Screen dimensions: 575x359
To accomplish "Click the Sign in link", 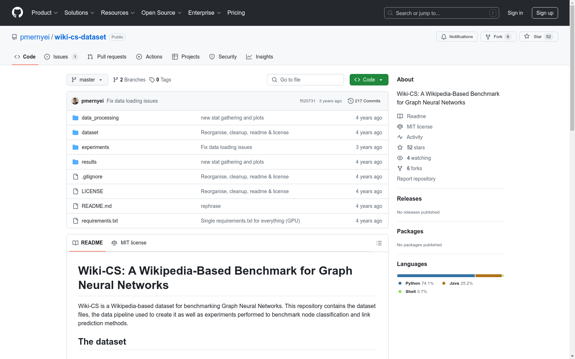I will coord(515,13).
